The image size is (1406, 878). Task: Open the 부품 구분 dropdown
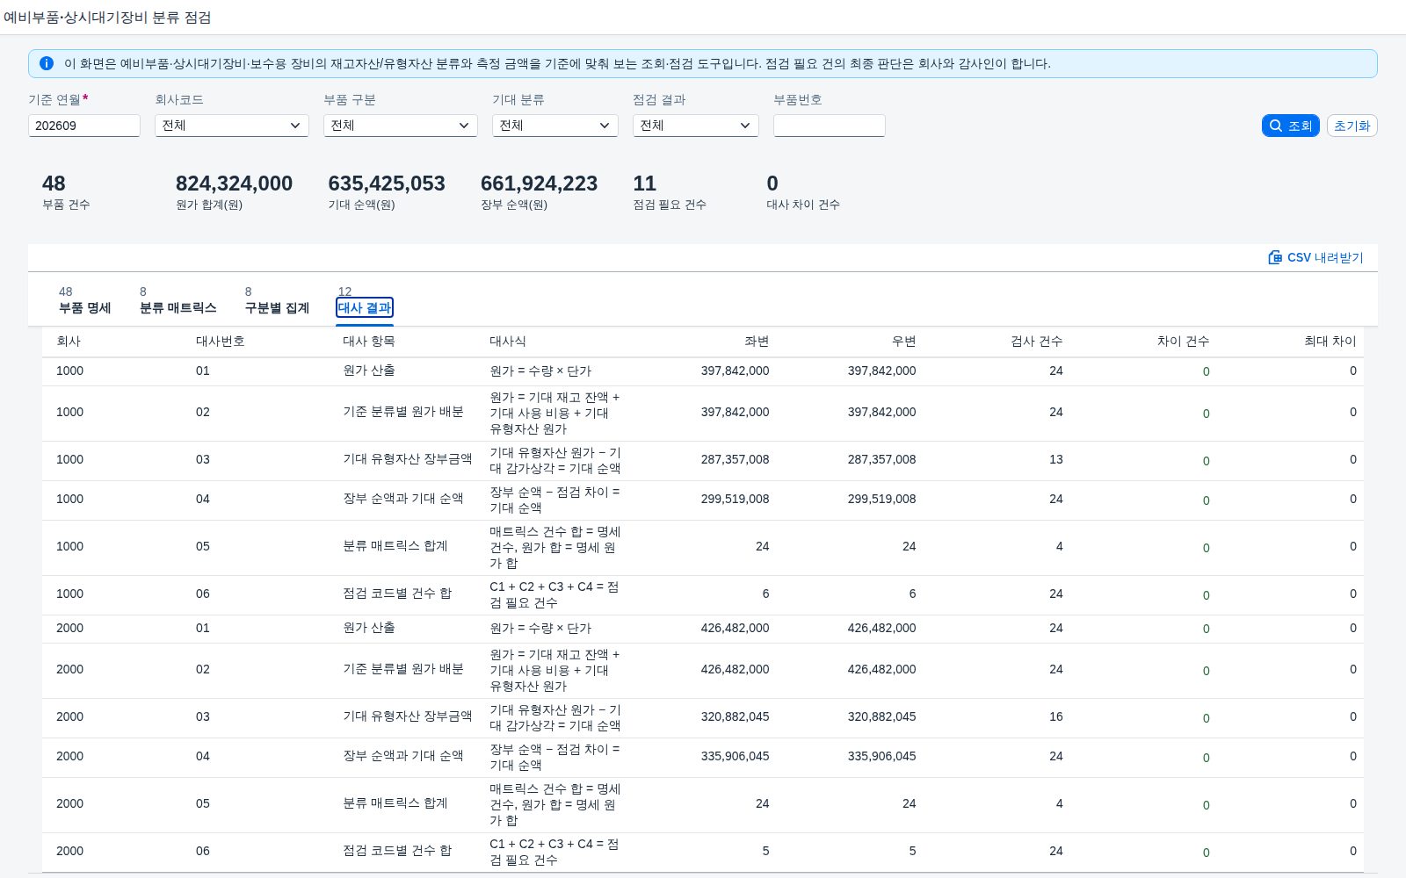(x=401, y=126)
